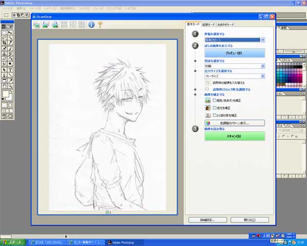Select the Hand tool
The image size is (307, 246).
4,86
